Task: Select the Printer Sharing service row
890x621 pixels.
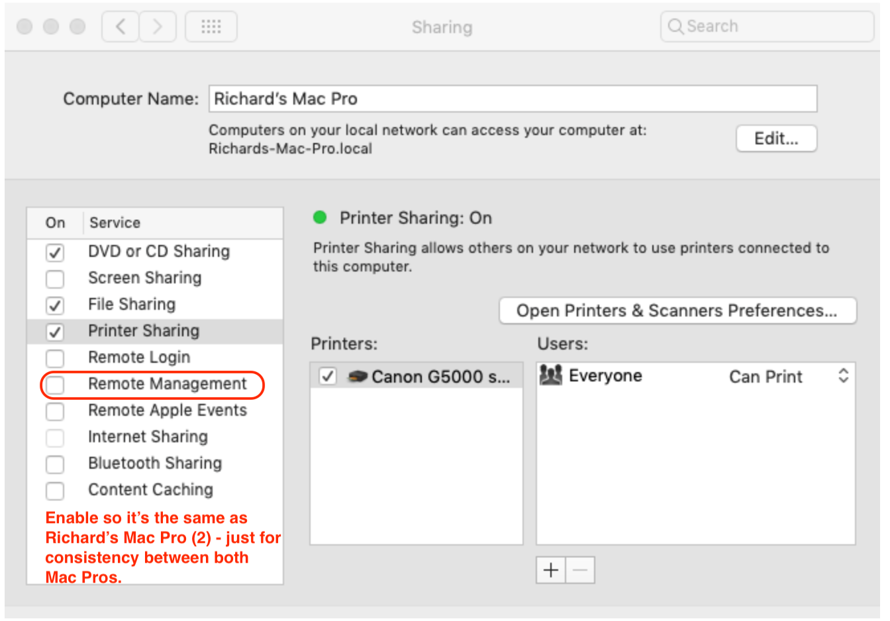Action: pos(155,331)
